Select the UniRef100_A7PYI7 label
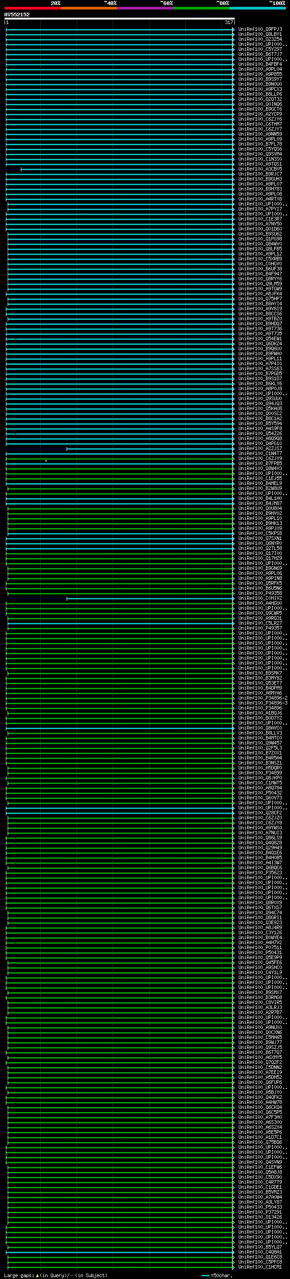290x1279 pixels. [x=260, y=209]
